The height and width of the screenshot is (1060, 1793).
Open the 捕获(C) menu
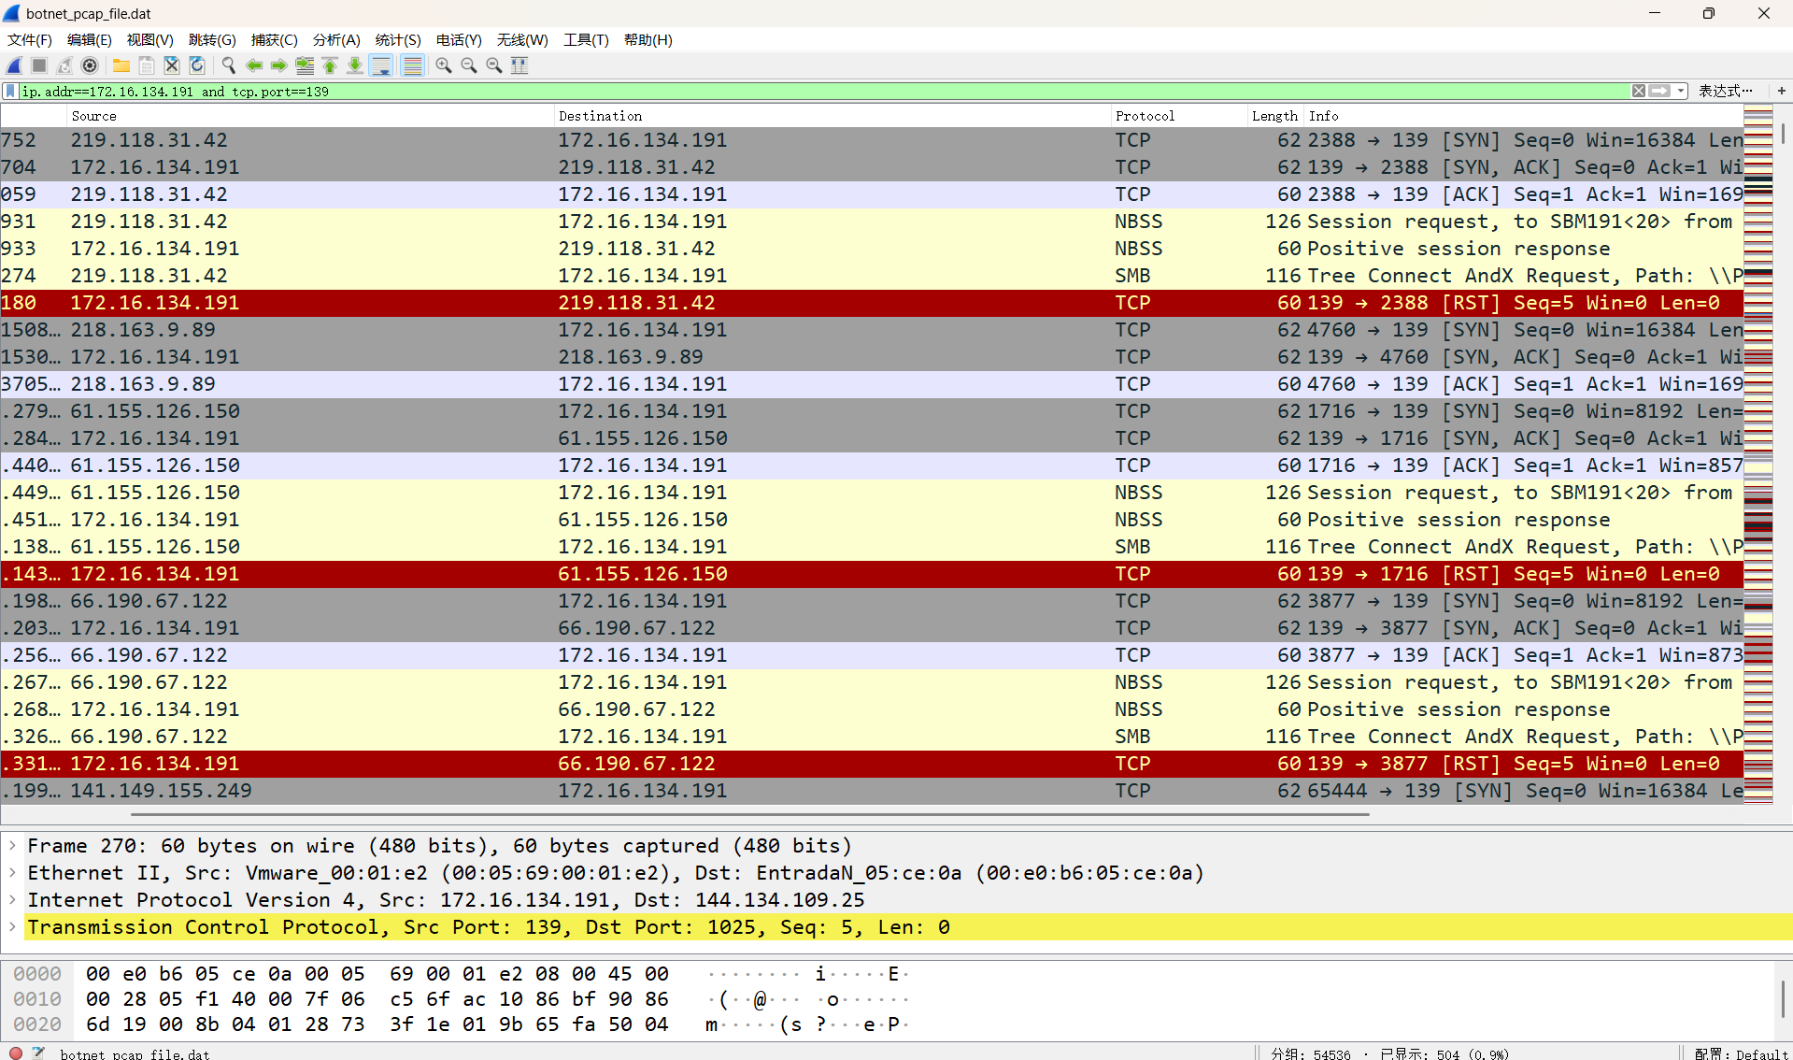[275, 39]
